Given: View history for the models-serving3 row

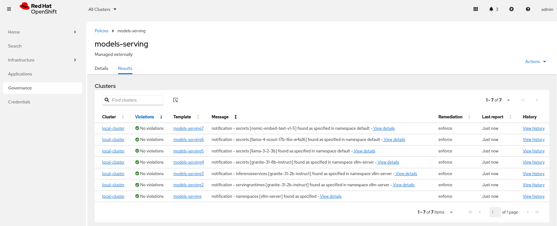Looking at the screenshot, I should (x=533, y=174).
